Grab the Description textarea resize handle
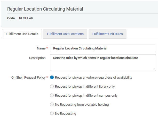158x117 pixels. click(154, 69)
